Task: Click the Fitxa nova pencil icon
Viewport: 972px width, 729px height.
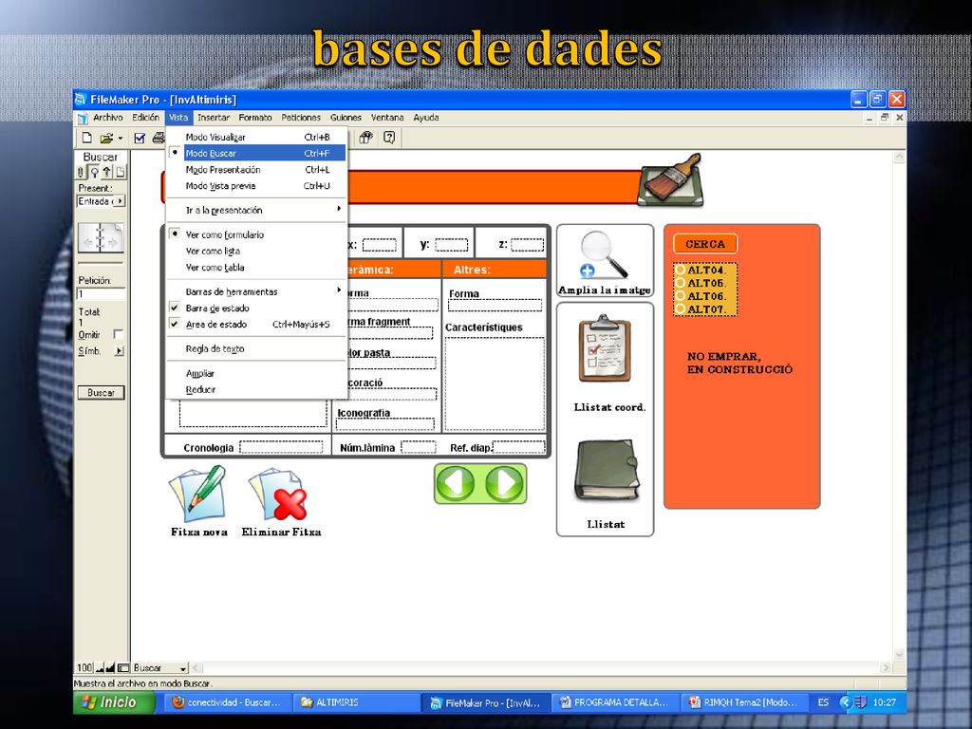Action: (x=198, y=494)
